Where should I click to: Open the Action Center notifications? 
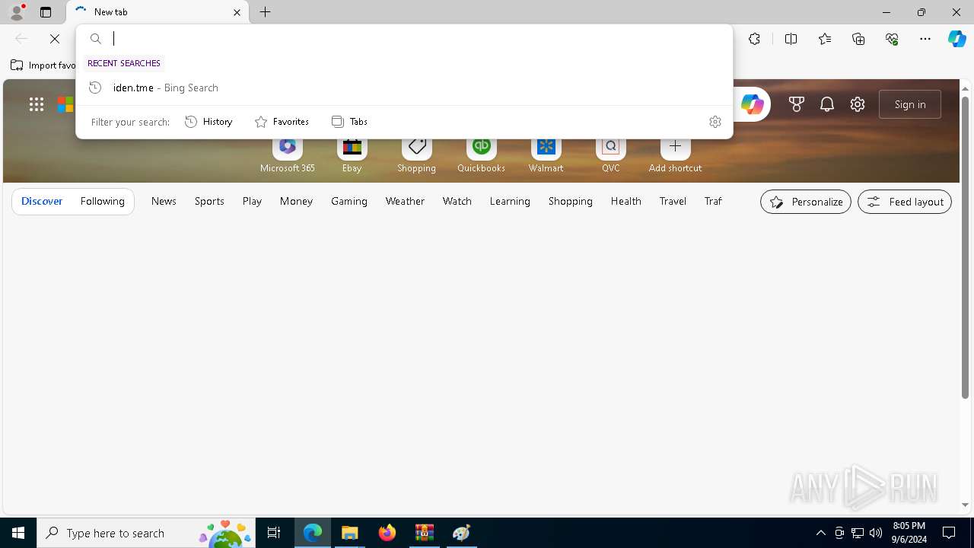click(x=949, y=533)
